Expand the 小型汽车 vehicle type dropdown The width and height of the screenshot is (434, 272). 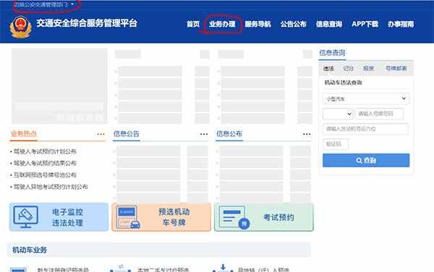tap(366, 99)
